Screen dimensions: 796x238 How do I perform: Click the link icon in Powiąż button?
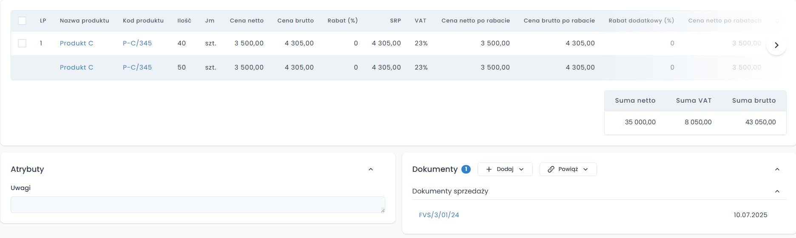[x=551, y=169]
